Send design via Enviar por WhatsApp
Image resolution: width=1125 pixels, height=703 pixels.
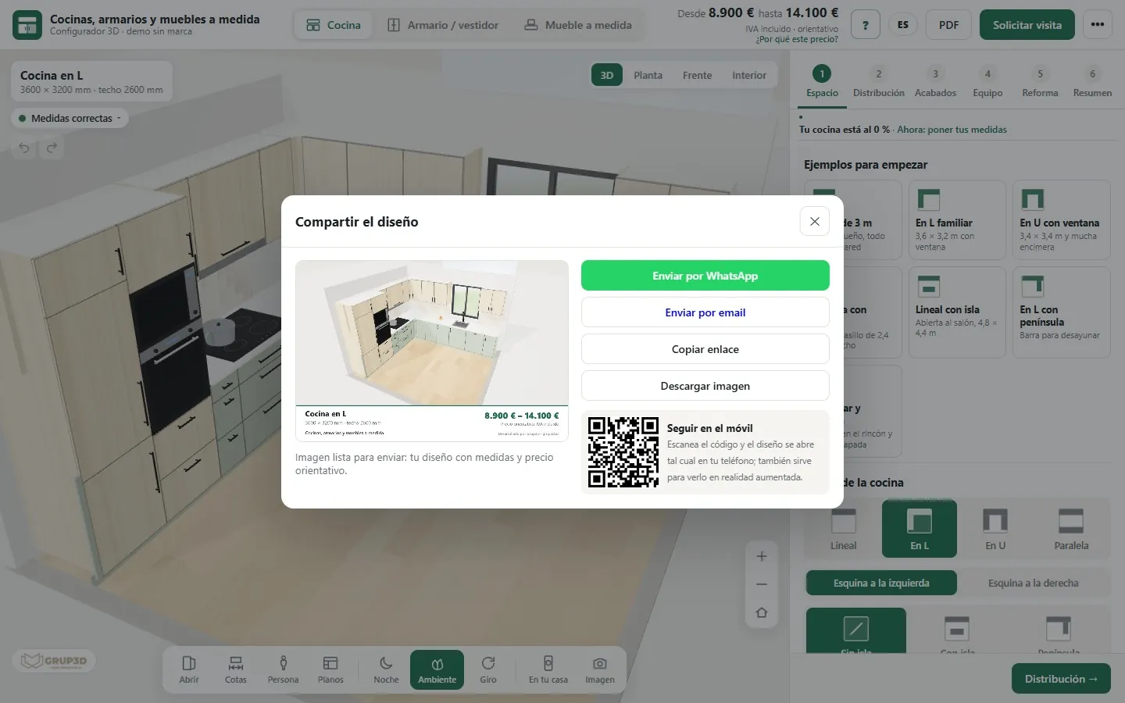(x=705, y=276)
